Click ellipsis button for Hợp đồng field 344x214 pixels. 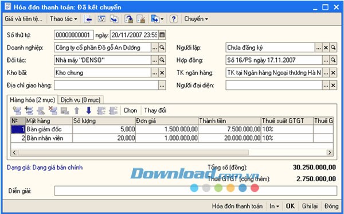point(326,60)
